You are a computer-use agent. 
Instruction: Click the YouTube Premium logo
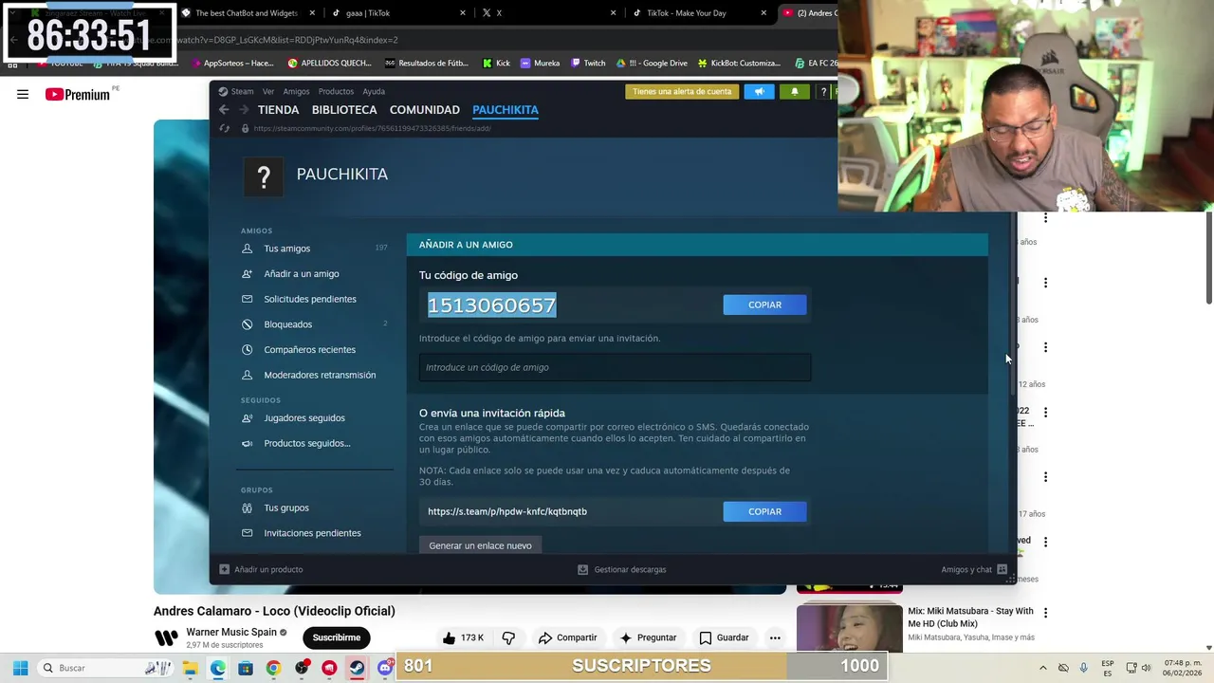(x=77, y=94)
